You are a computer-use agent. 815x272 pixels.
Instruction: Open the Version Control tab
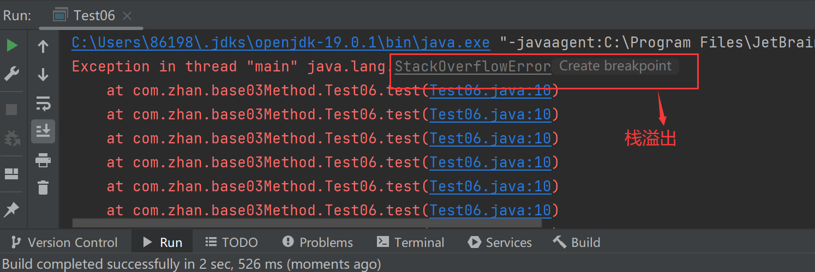64,243
